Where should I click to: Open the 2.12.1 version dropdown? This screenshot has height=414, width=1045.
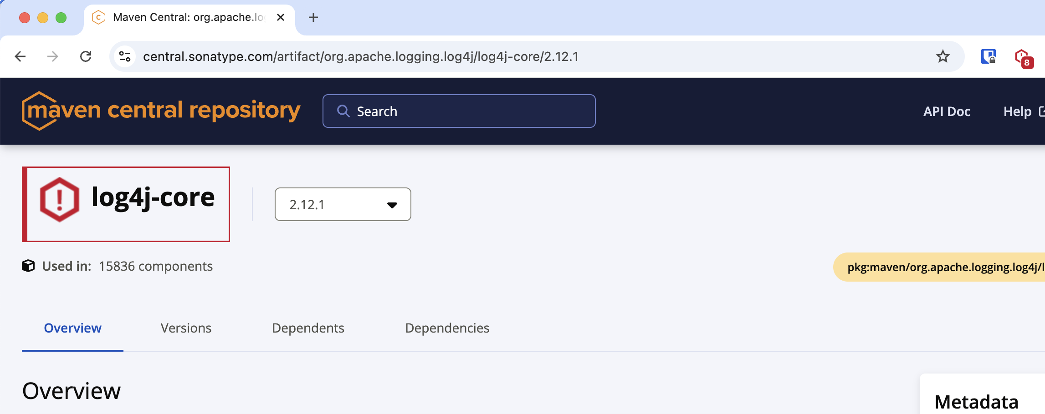pyautogui.click(x=343, y=204)
